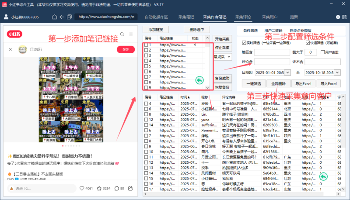Share the note with the share icon
This screenshot has width=350, height=200.
click(130, 188)
